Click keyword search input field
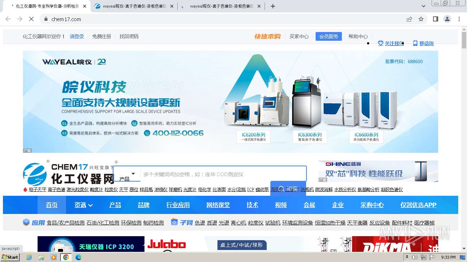 pos(223,174)
